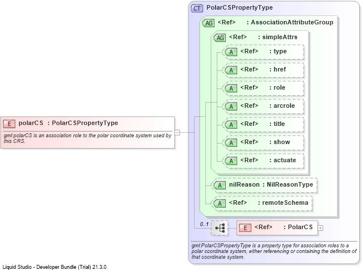362x270 pixels.
Task: Expand the PolarCS reference element
Action: [321, 228]
